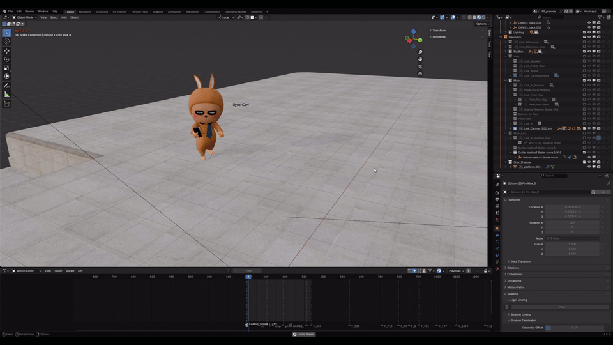Click the viewport zoom magnifier icon

point(420,52)
